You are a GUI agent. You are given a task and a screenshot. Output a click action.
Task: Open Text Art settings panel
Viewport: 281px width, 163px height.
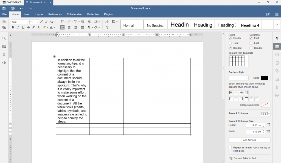[277, 87]
